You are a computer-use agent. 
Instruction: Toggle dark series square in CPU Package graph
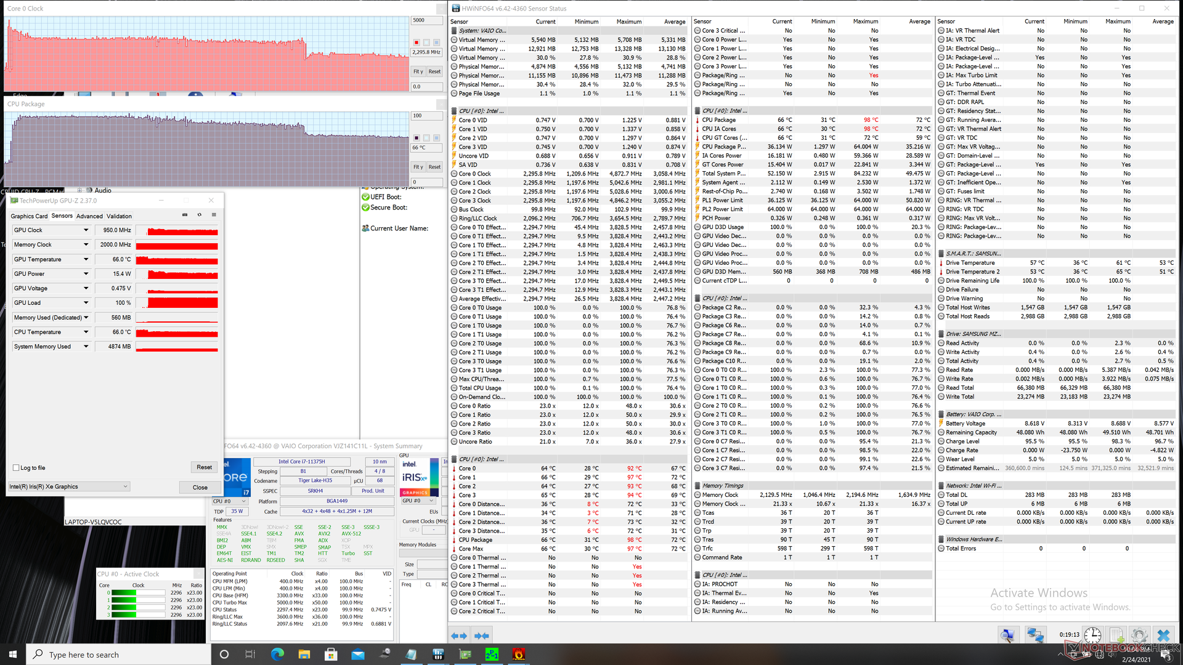(417, 138)
